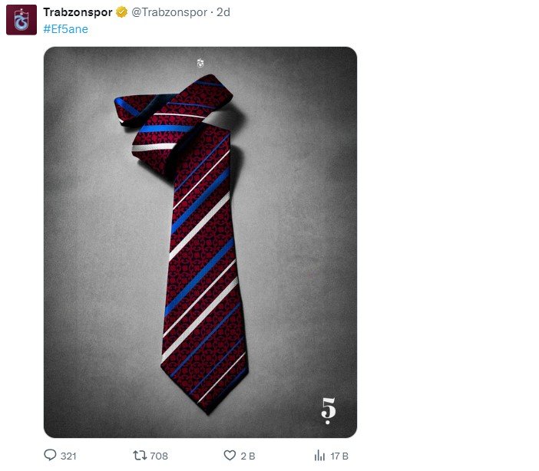Click the 17 B views count

(x=339, y=456)
